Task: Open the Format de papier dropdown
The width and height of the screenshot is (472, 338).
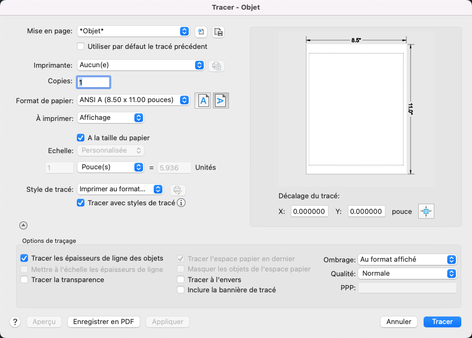Action: (133, 100)
